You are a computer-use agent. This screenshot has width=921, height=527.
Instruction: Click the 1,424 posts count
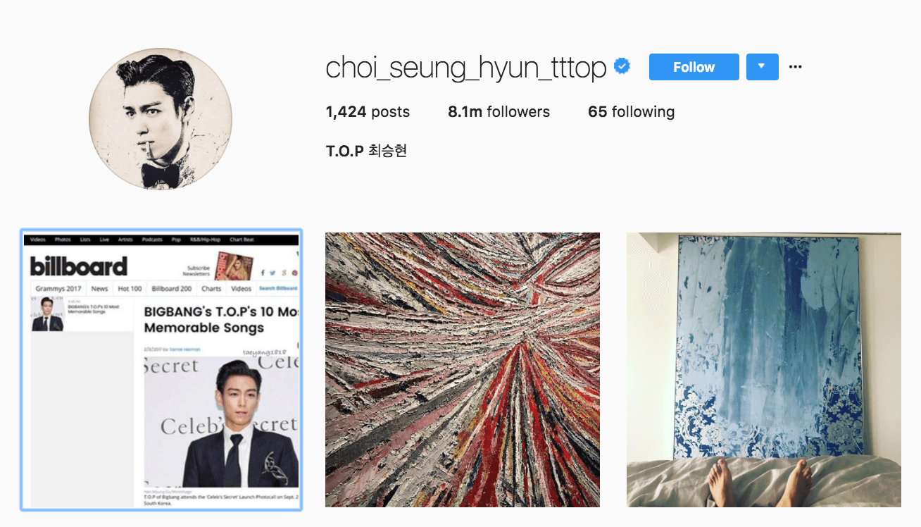point(368,112)
